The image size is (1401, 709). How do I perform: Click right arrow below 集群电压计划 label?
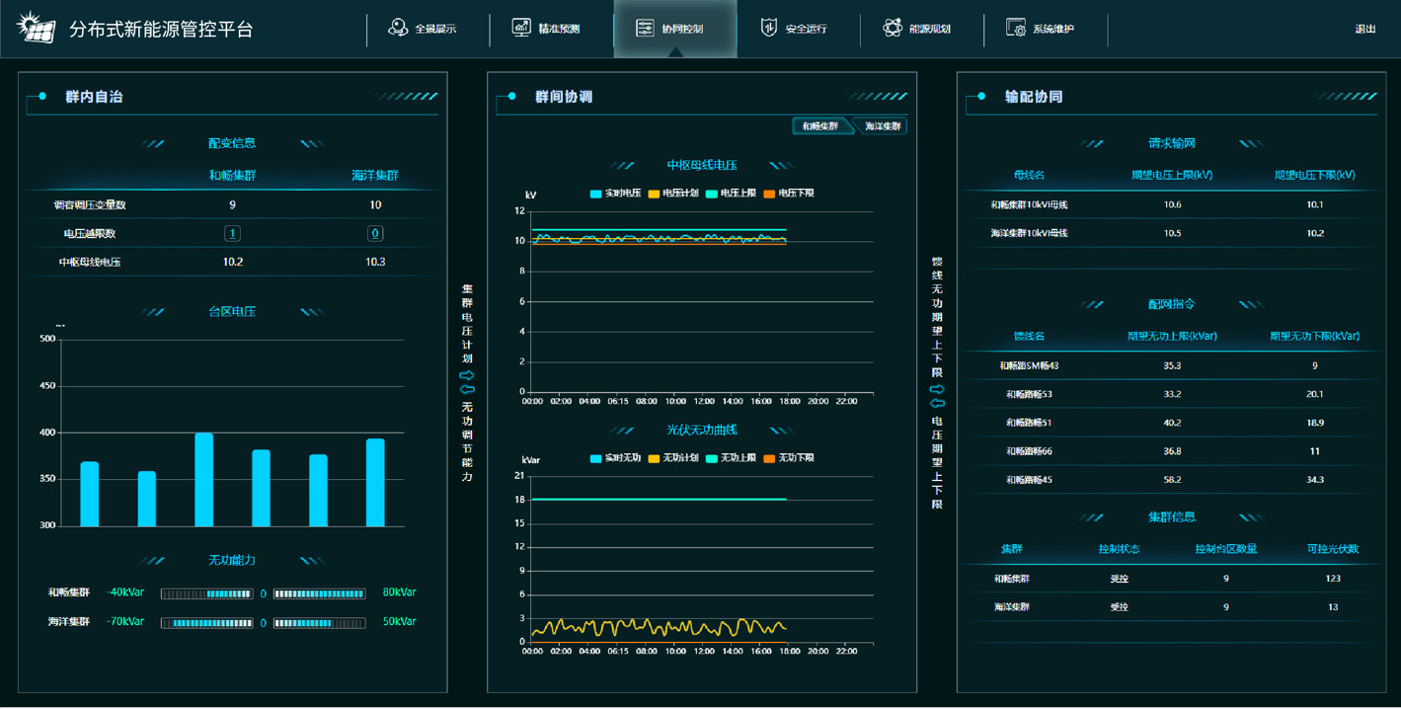coord(467,375)
